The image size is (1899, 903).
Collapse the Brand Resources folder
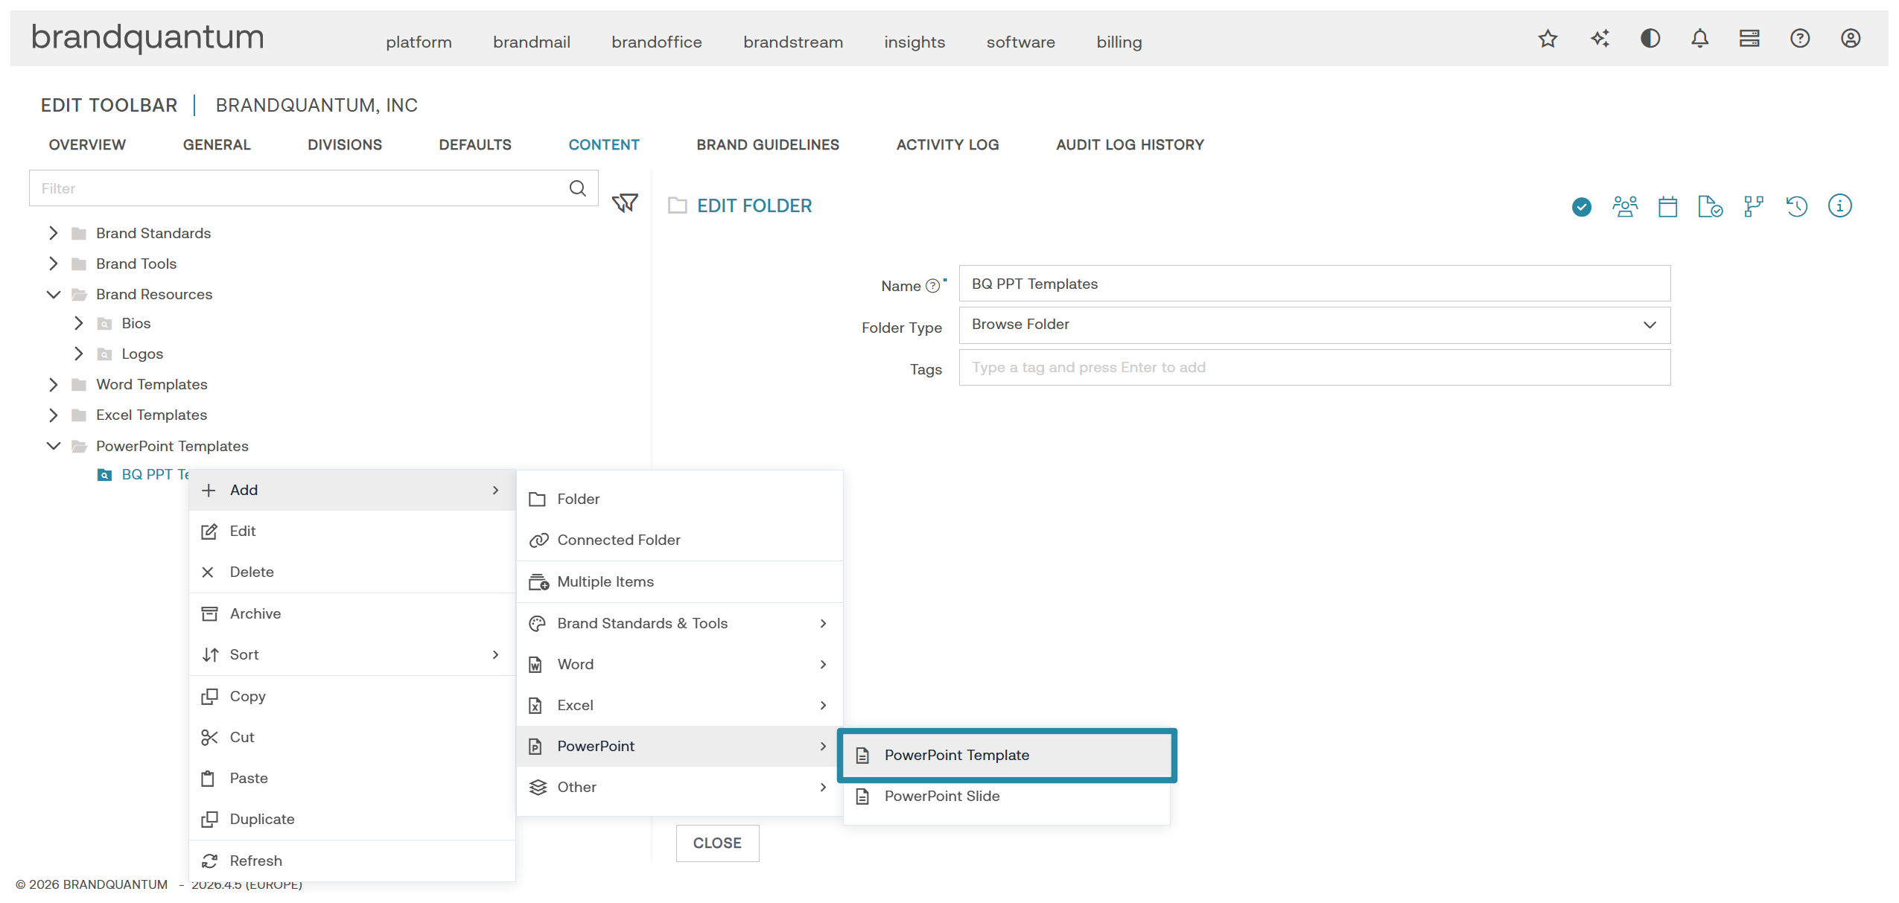click(53, 295)
